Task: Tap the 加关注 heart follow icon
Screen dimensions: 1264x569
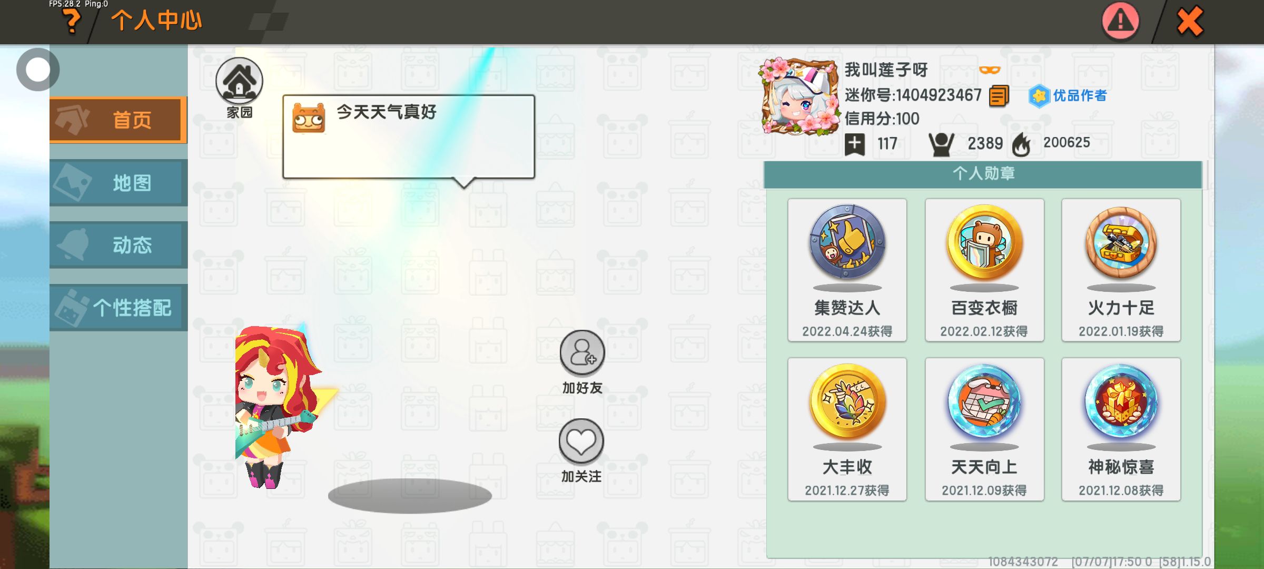Action: (x=581, y=441)
